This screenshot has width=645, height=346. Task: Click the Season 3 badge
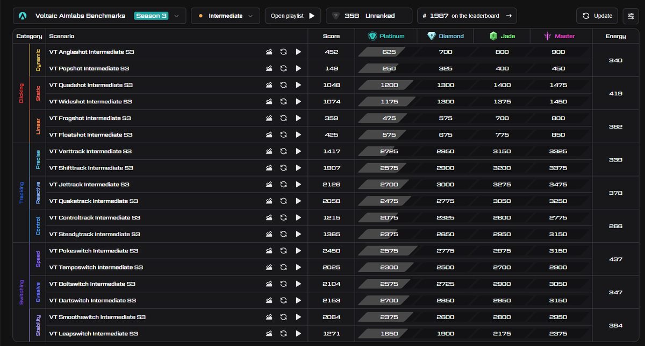151,16
